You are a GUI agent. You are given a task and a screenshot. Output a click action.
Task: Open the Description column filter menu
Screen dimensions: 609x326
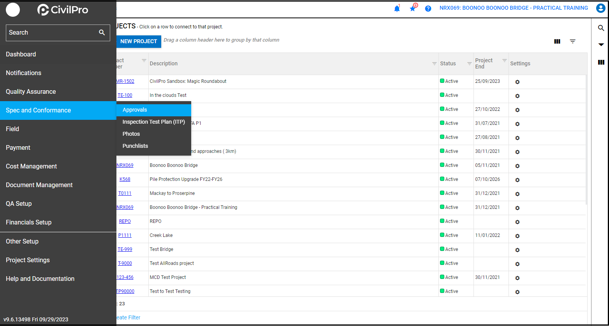coord(434,63)
